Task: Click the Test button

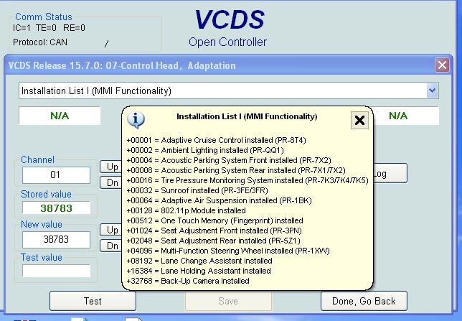Action: point(93,301)
